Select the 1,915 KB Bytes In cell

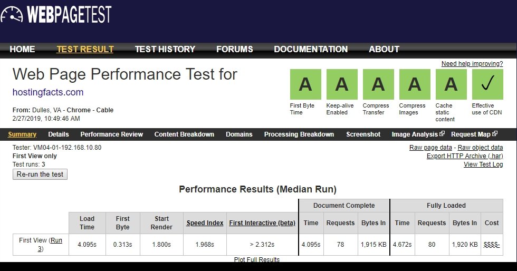[374, 245]
